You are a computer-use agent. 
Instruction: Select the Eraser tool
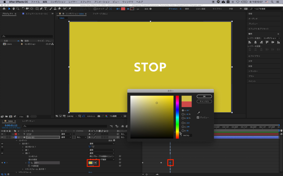(x=59, y=9)
